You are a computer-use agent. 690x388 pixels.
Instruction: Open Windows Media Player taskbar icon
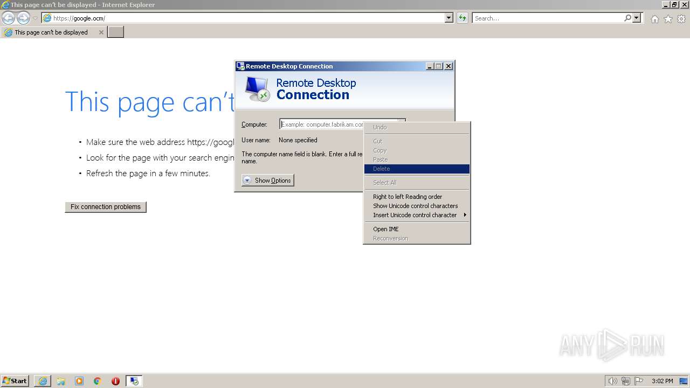tap(79, 381)
